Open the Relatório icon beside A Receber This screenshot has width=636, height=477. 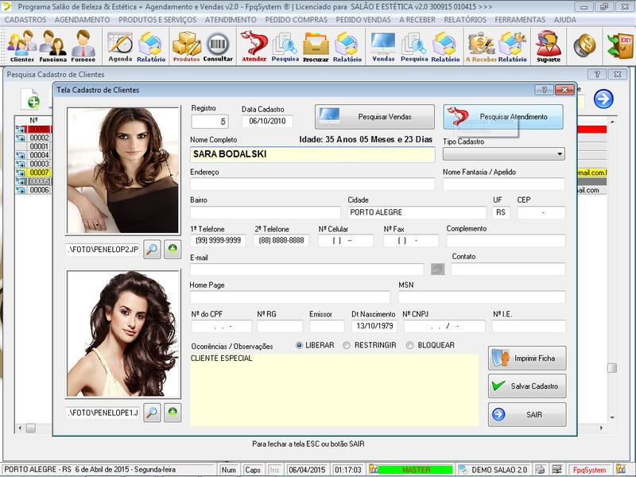(x=512, y=47)
